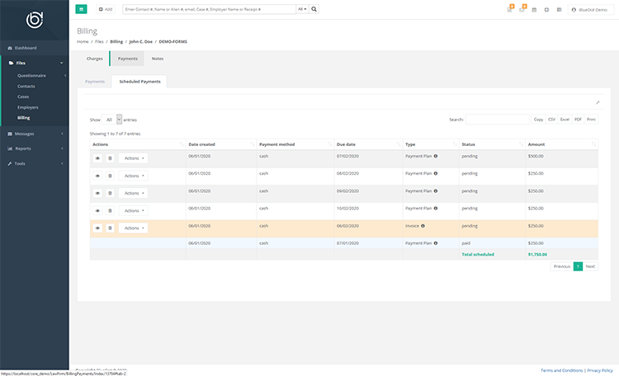Expand the Messages sidebar section
This screenshot has width=619, height=376.
point(35,134)
